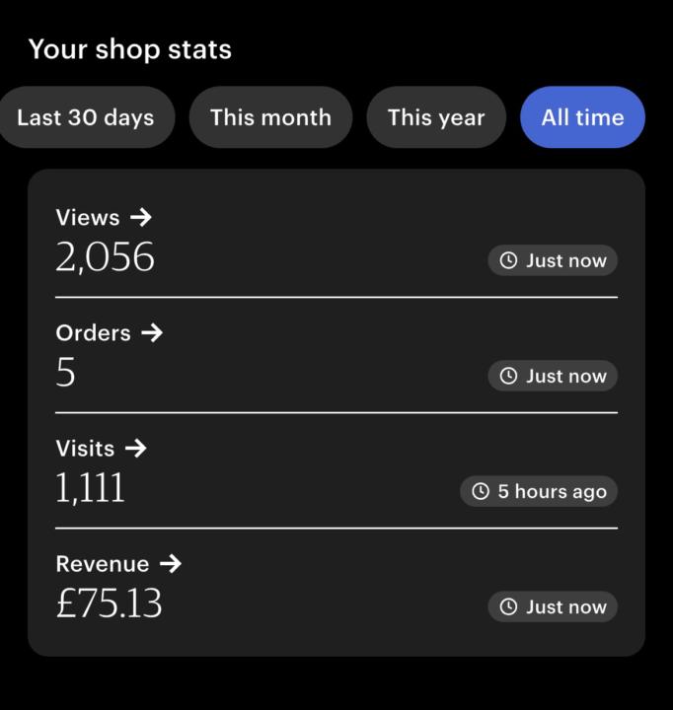Click the Just now badge for Revenue
673x710 pixels.
pos(553,606)
